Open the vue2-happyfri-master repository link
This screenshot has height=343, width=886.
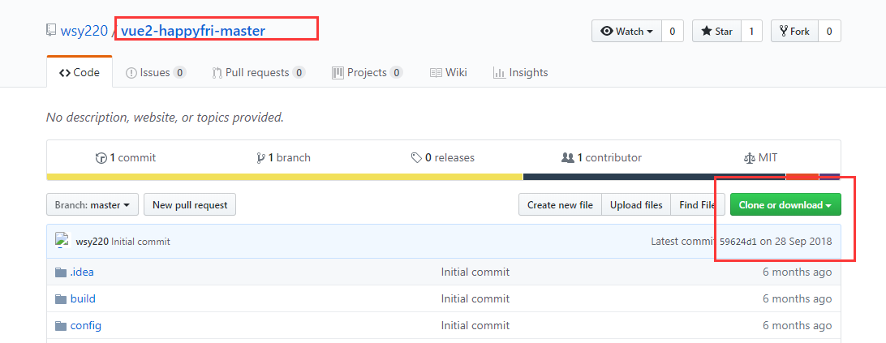click(192, 31)
